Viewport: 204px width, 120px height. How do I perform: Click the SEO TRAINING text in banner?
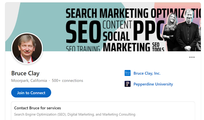[x=83, y=48]
